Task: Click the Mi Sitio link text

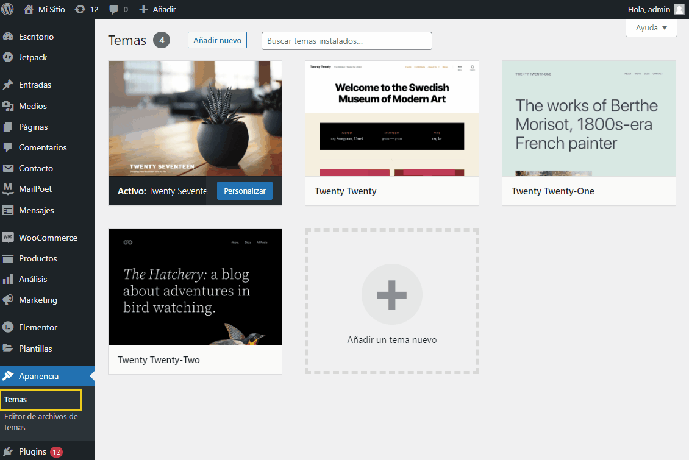Action: point(52,9)
